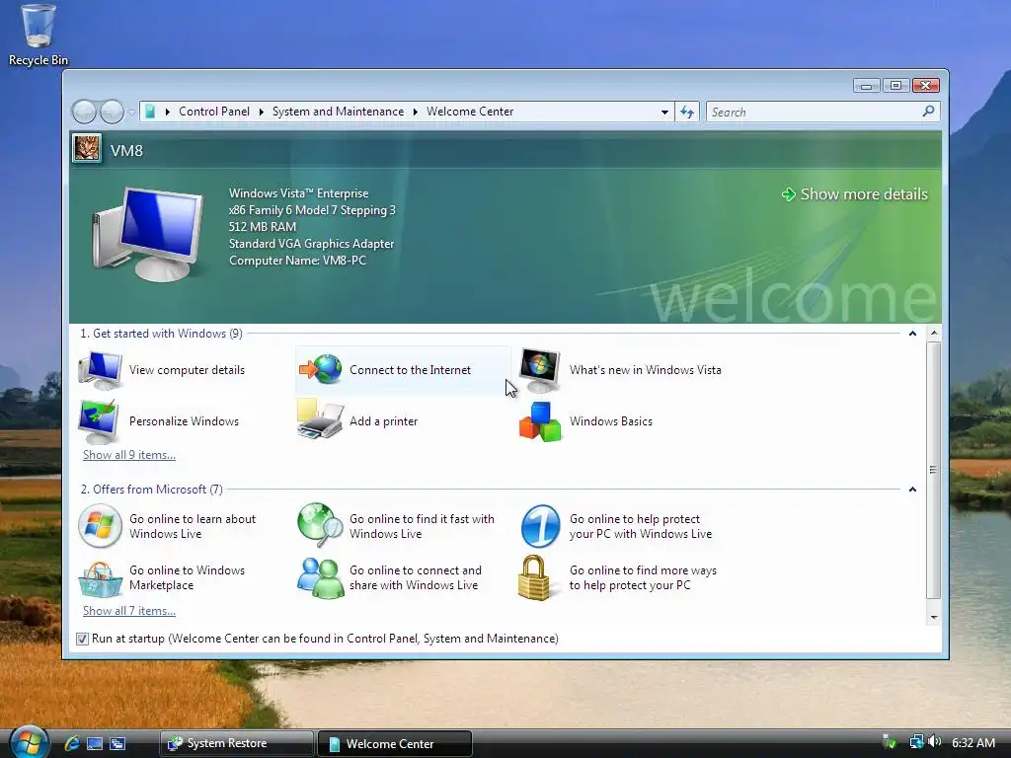Screen dimensions: 1011x758
Task: Click Welcome Center taskbar button
Action: tap(395, 743)
